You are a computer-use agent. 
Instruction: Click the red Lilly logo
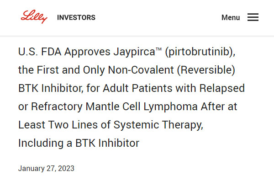(x=34, y=16)
